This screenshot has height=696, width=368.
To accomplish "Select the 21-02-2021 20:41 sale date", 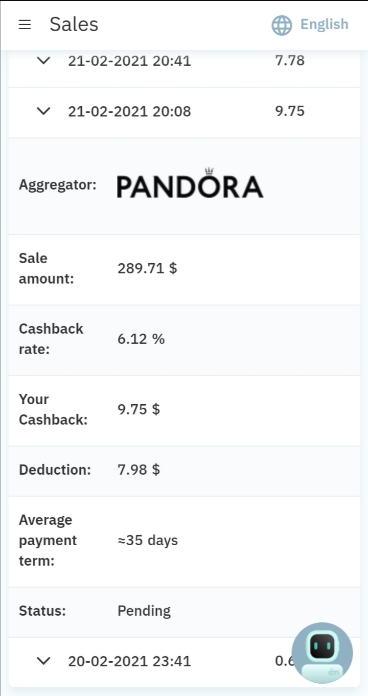I will tap(129, 61).
